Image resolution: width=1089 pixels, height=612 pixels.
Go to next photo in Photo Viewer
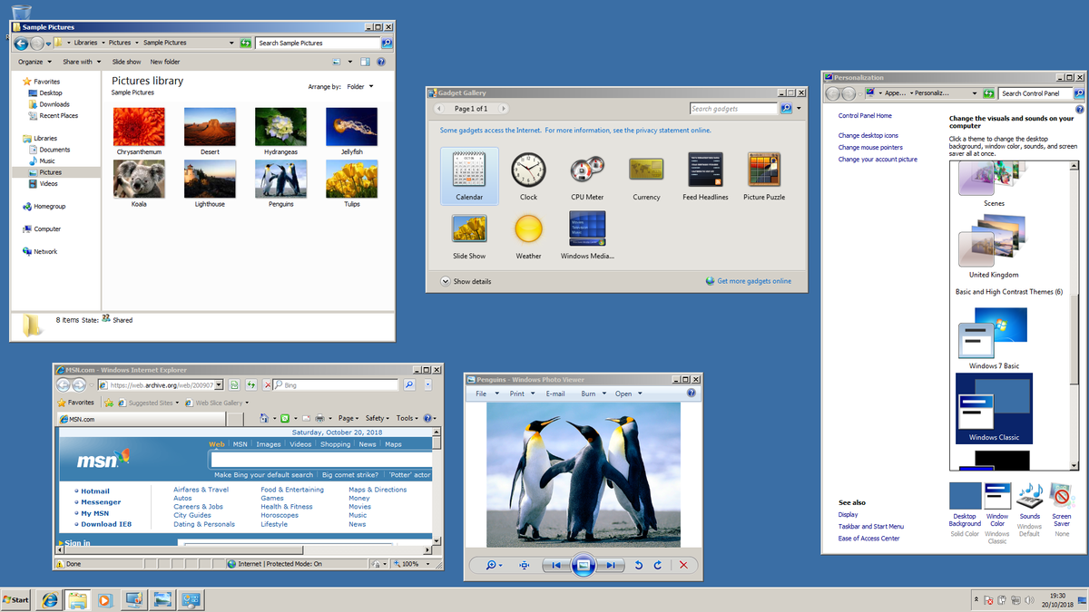coord(613,565)
